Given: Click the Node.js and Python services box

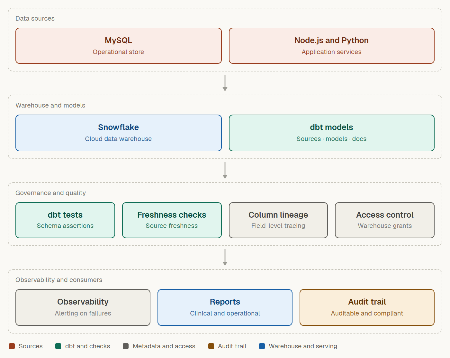Looking at the screenshot, I should pos(332,46).
